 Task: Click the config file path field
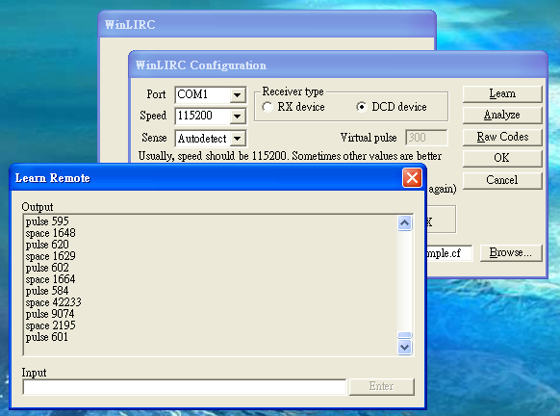point(449,253)
